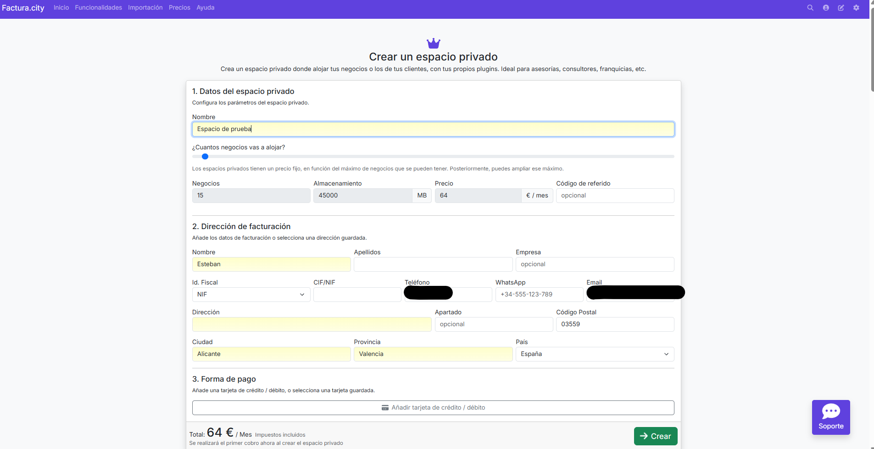Click '2. Dirección de facturación' heading
The image size is (874, 449).
[241, 226]
